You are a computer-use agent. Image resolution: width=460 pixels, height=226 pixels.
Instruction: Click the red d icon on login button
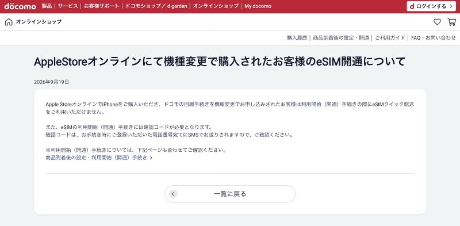click(x=412, y=6)
